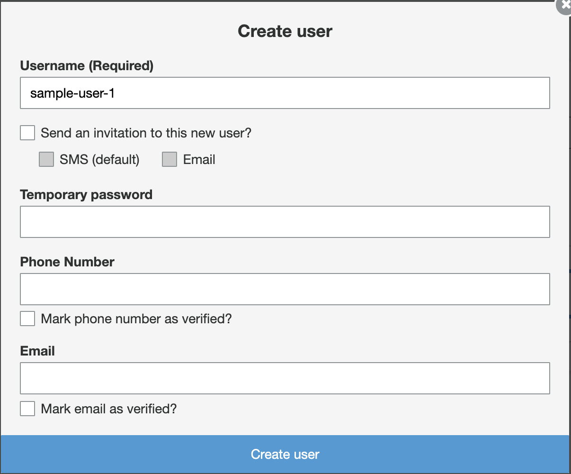571x474 pixels.
Task: Click the Temporary password label
Action: (86, 195)
